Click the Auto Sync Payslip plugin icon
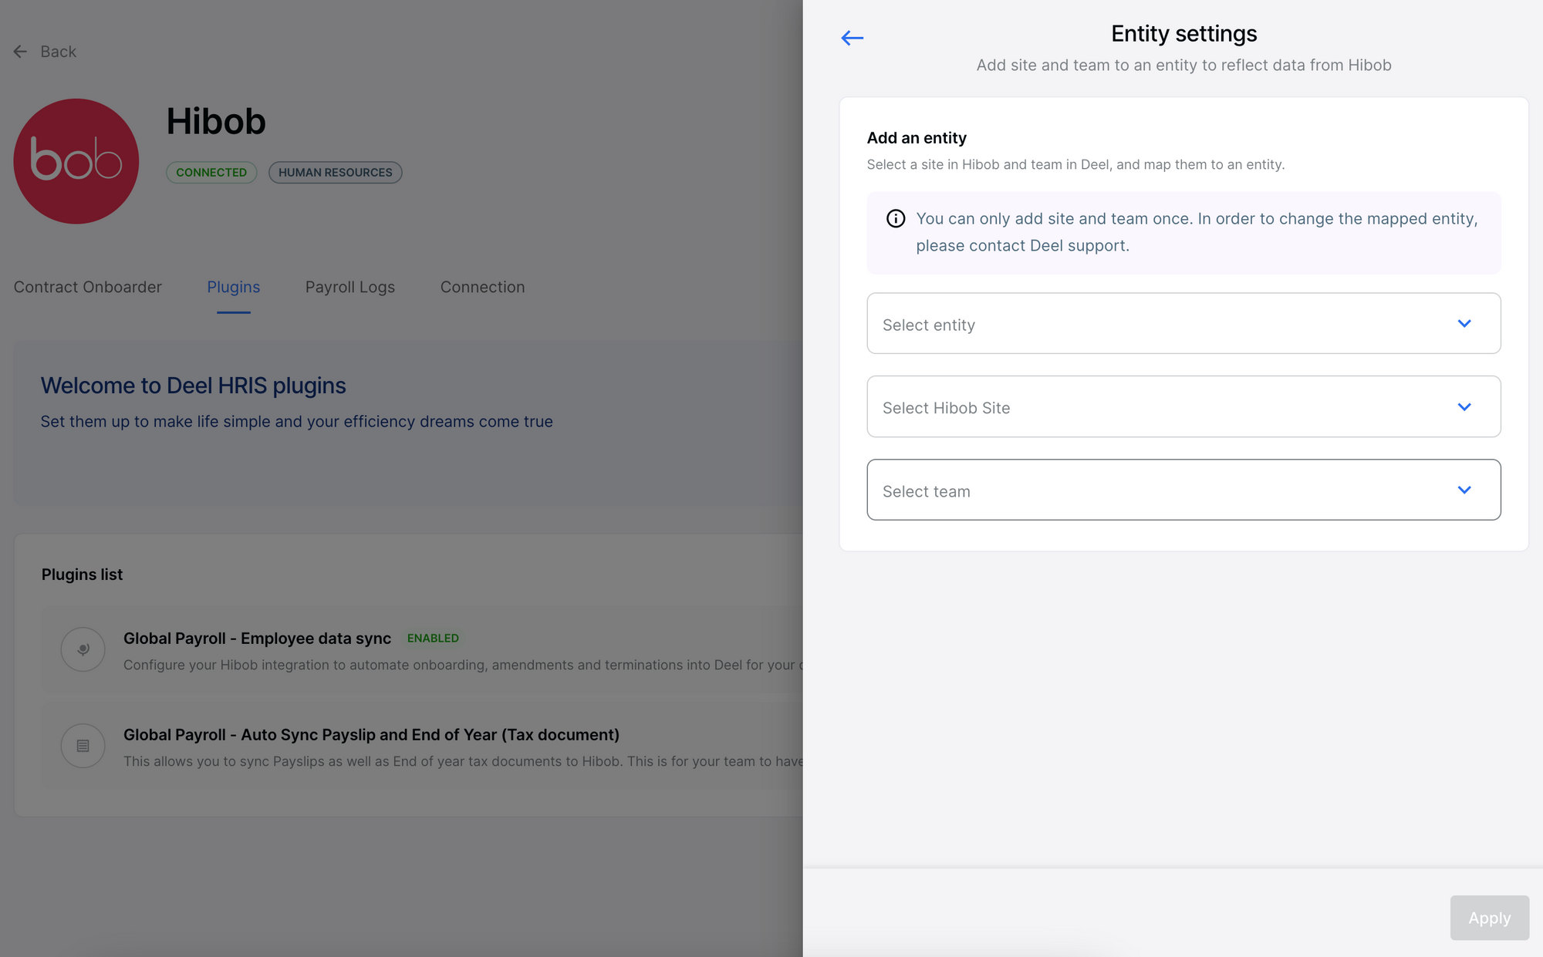Screen dimensions: 1543x957 point(83,746)
